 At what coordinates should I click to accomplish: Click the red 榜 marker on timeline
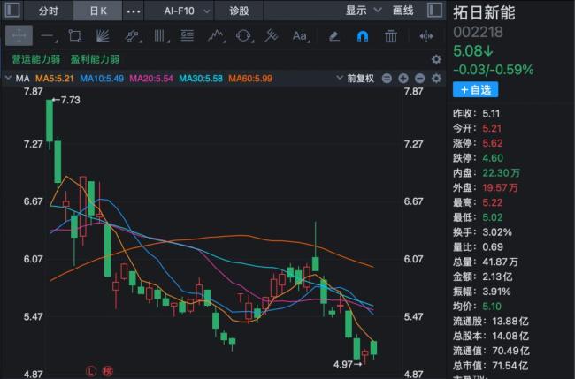tap(107, 371)
